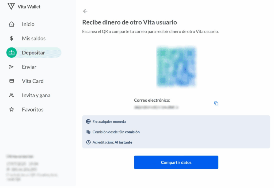Click the Favoritos star icon
This screenshot has width=274, height=188.
[x=12, y=110]
